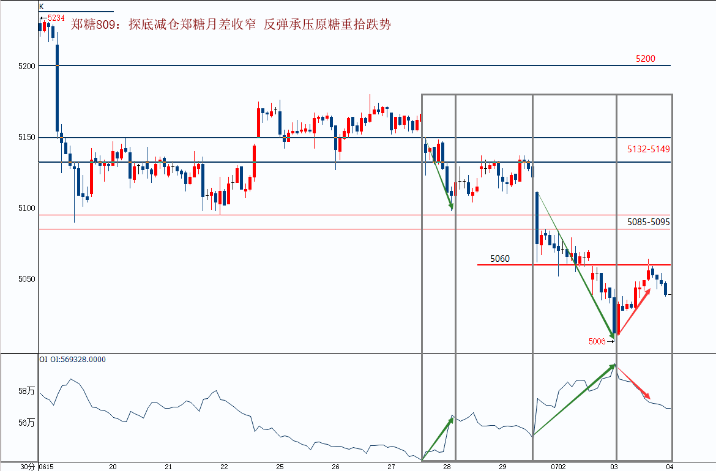Click the 5234 high price marker
The image size is (716, 471).
pos(56,18)
